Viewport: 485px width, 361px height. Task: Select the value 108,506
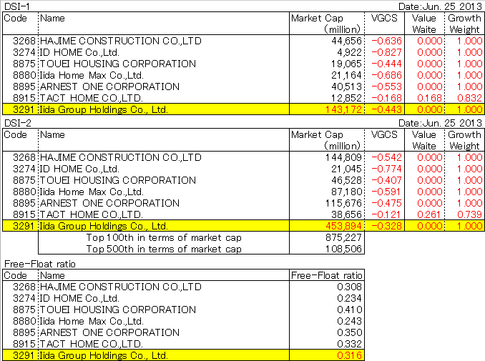[x=343, y=249]
